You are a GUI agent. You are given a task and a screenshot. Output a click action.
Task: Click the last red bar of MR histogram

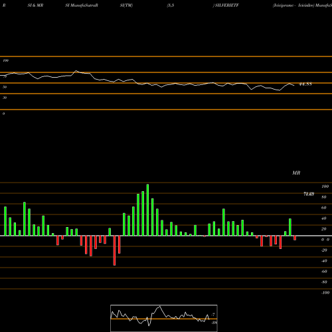[x=295, y=238]
